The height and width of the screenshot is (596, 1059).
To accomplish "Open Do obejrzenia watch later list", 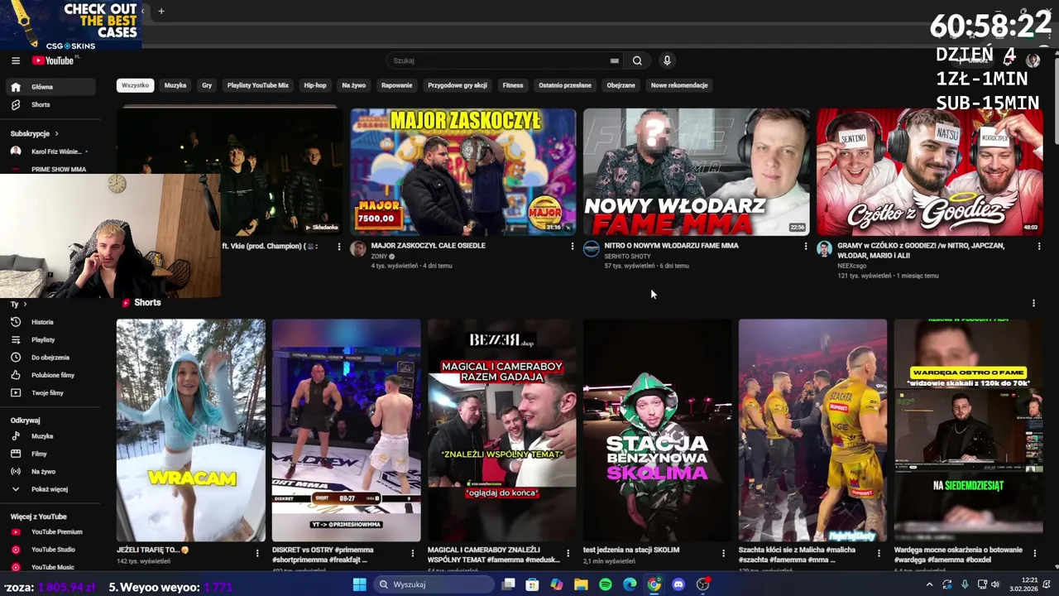I will 50,358.
